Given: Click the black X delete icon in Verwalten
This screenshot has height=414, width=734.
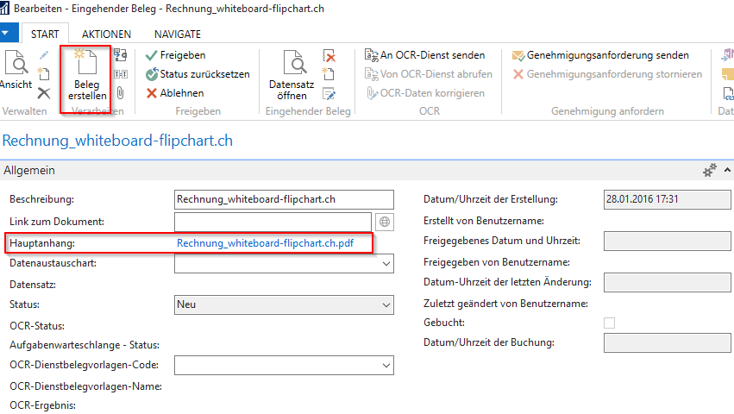Looking at the screenshot, I should (x=44, y=93).
